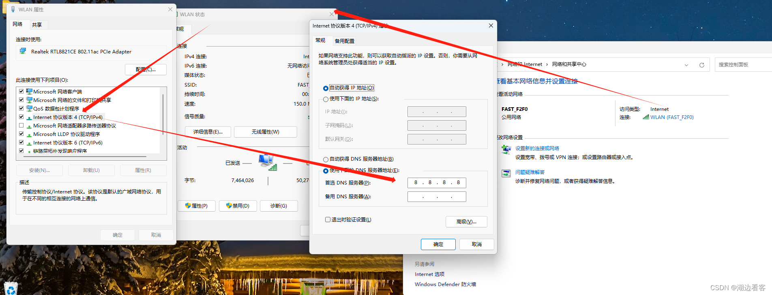This screenshot has height=295, width=772.
Task: Expand the address bar history dropdown
Action: [x=686, y=65]
